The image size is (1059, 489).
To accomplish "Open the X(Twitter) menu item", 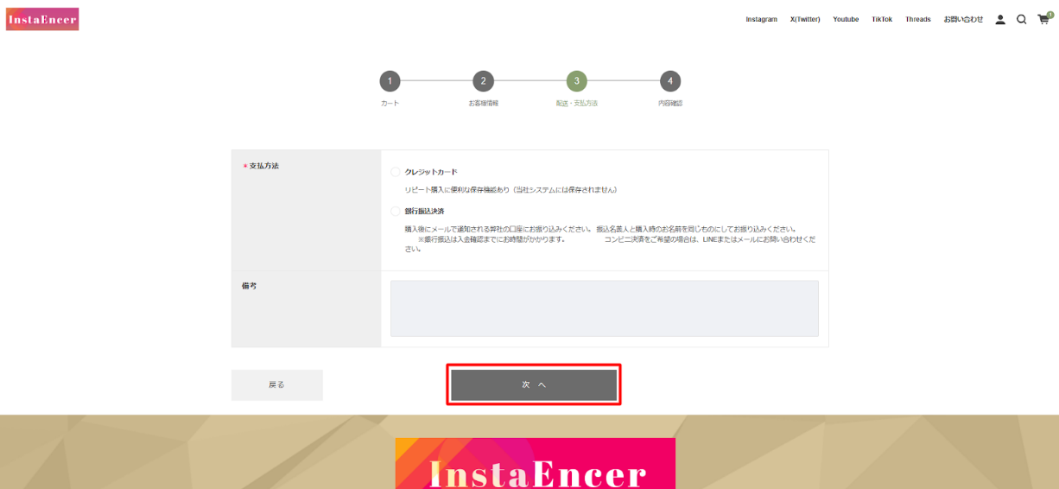I will (804, 20).
